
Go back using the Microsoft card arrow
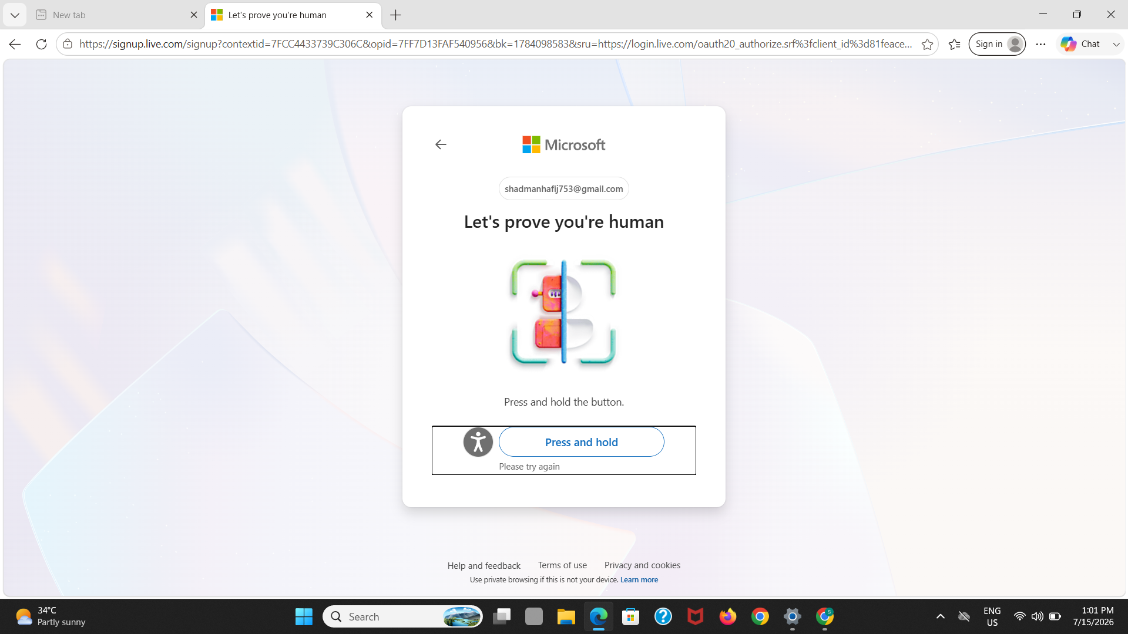pyautogui.click(x=441, y=144)
